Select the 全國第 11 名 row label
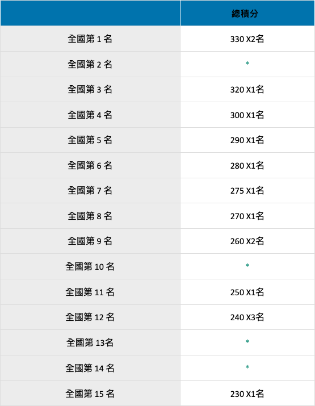The image size is (315, 406). [90, 292]
